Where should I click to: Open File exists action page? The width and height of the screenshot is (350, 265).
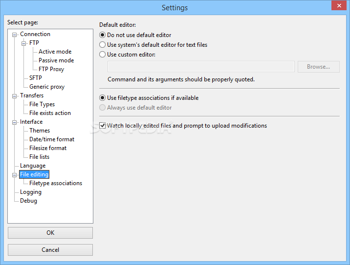50,113
